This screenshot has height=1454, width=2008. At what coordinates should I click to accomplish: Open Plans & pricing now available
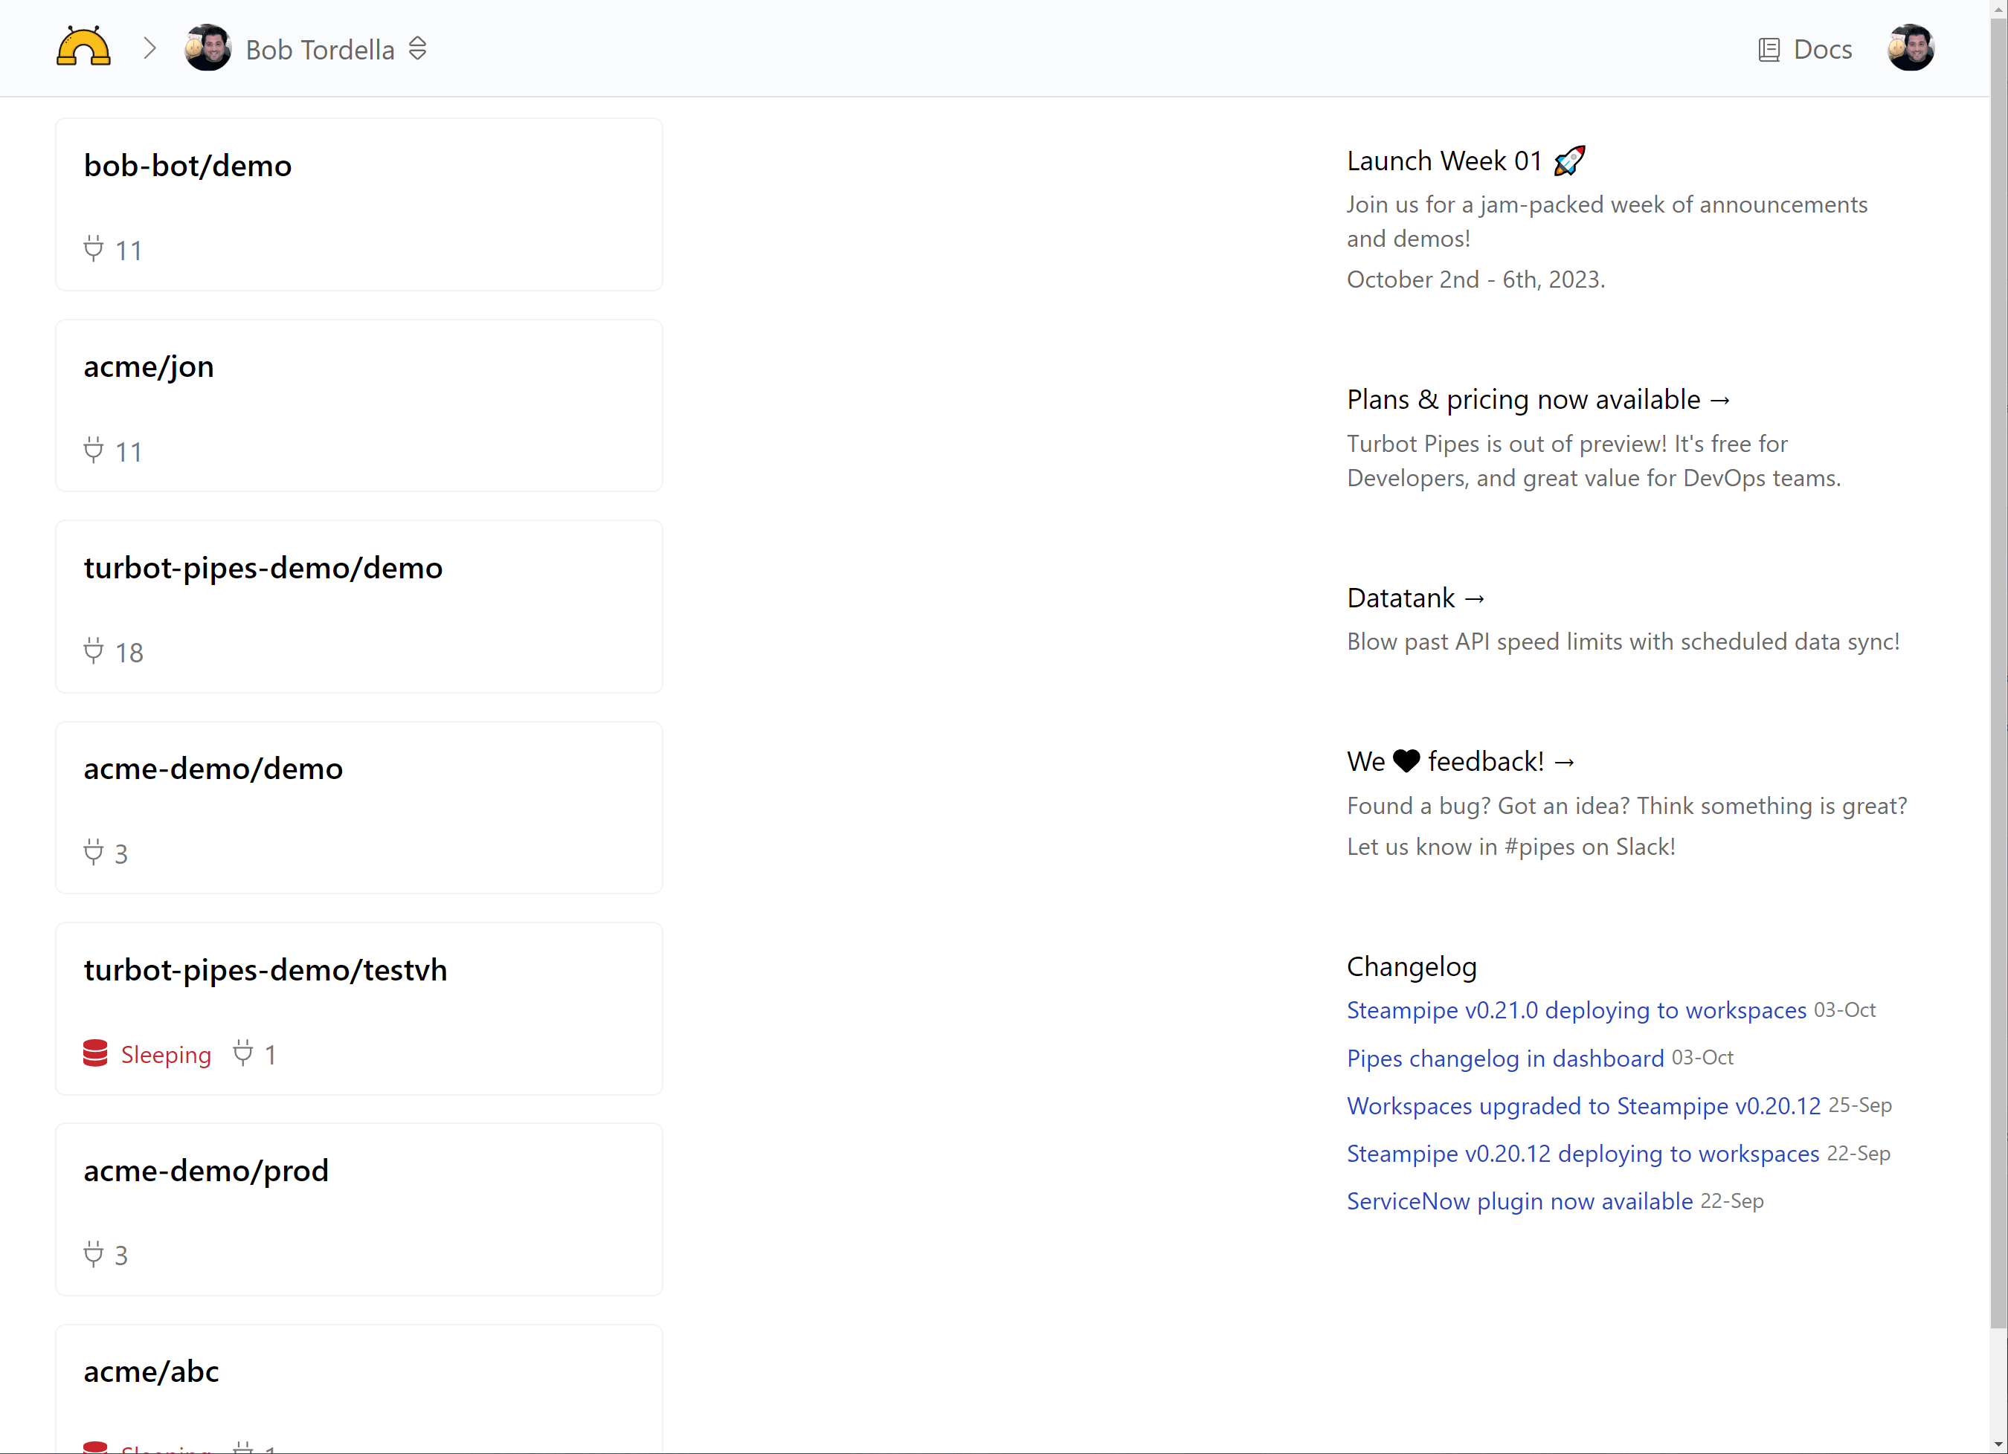tap(1539, 400)
